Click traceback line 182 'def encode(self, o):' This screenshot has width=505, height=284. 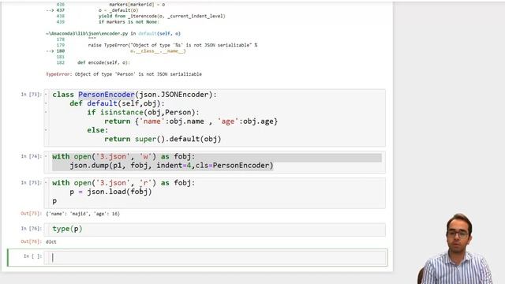(103, 62)
